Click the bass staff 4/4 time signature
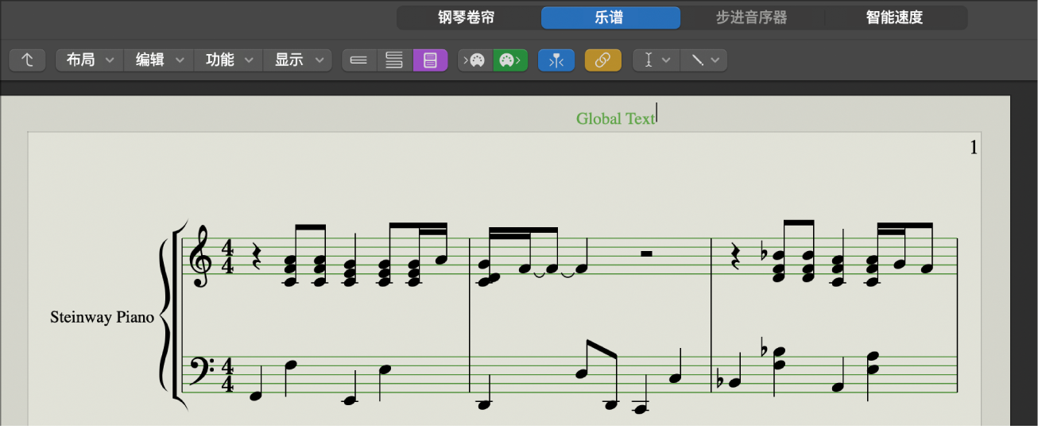Viewport: 1038px width, 429px height. click(228, 375)
